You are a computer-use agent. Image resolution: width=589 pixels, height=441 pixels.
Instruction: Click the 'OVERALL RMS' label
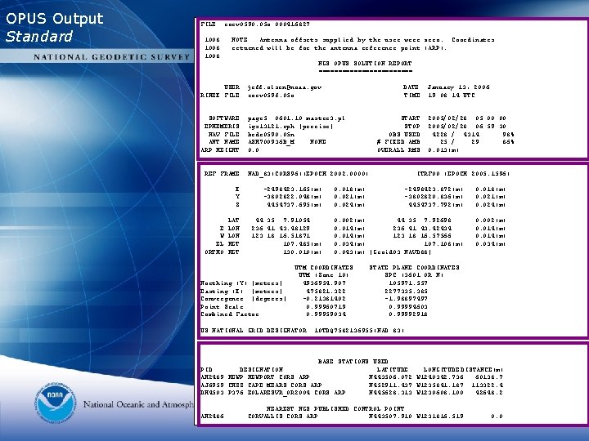(x=399, y=150)
